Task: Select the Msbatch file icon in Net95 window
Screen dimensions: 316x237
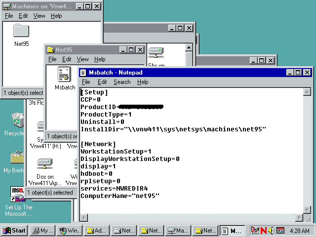Action: [64, 74]
